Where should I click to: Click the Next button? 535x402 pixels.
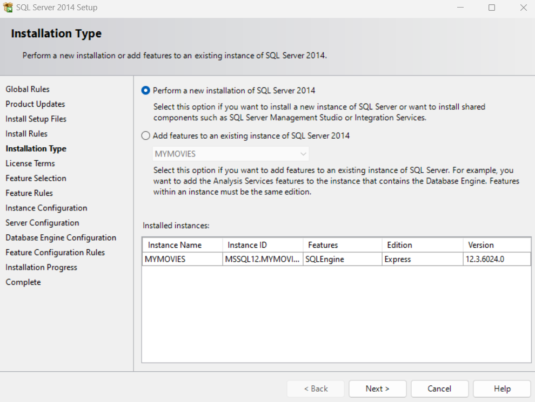[x=377, y=389]
